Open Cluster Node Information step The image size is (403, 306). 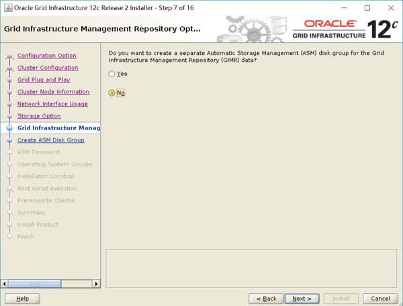pos(54,92)
